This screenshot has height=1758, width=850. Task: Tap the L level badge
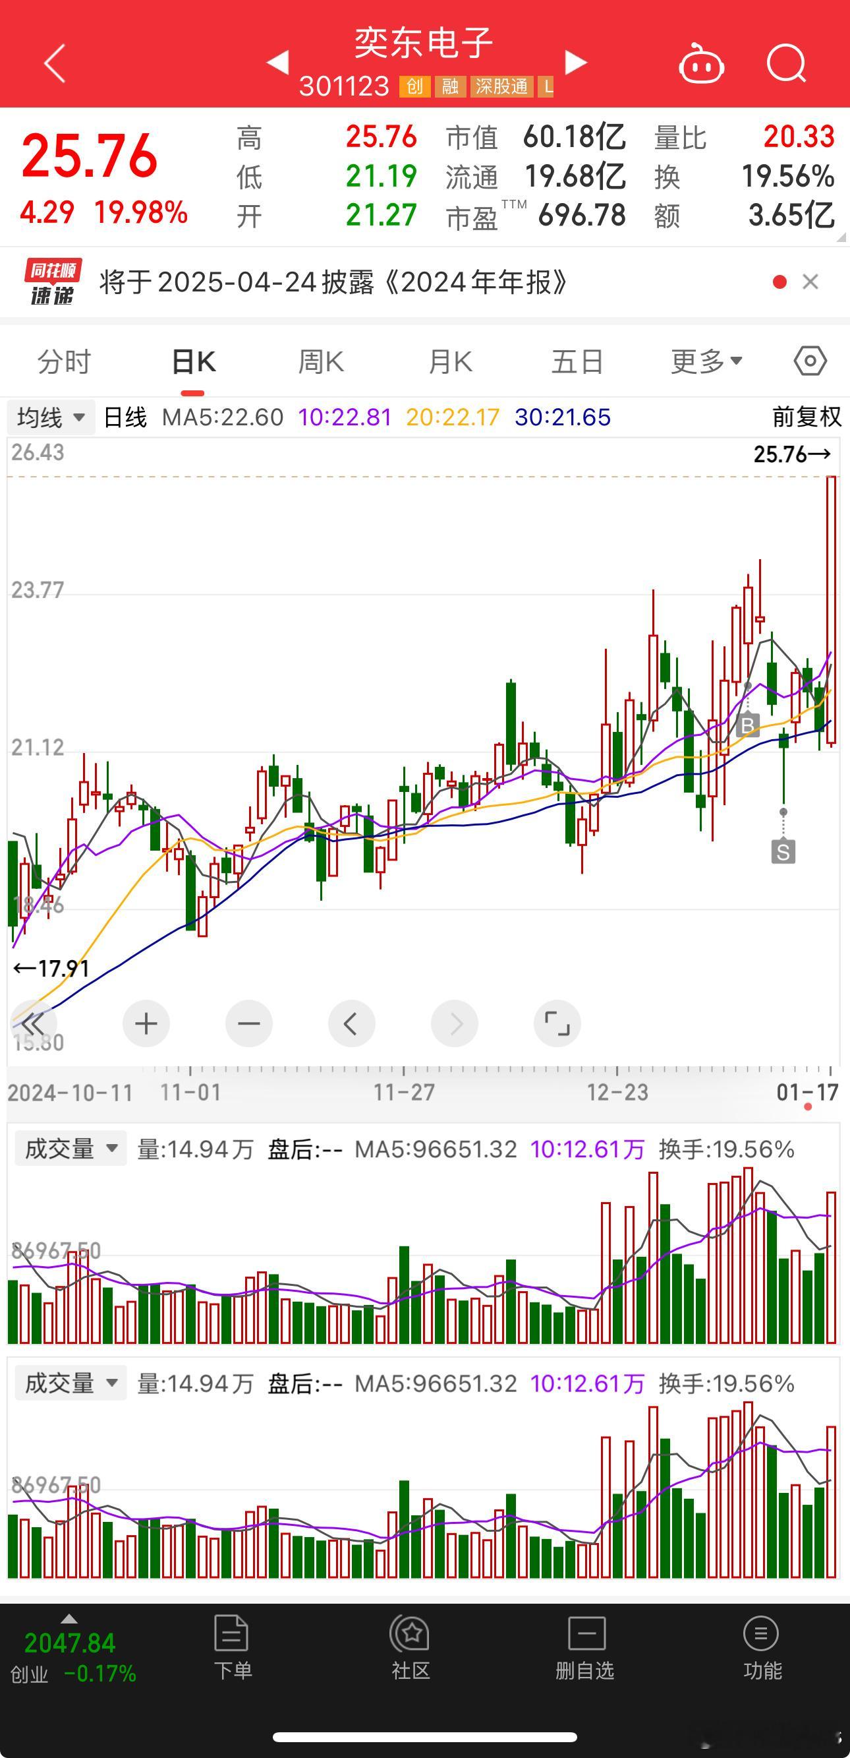click(x=547, y=86)
